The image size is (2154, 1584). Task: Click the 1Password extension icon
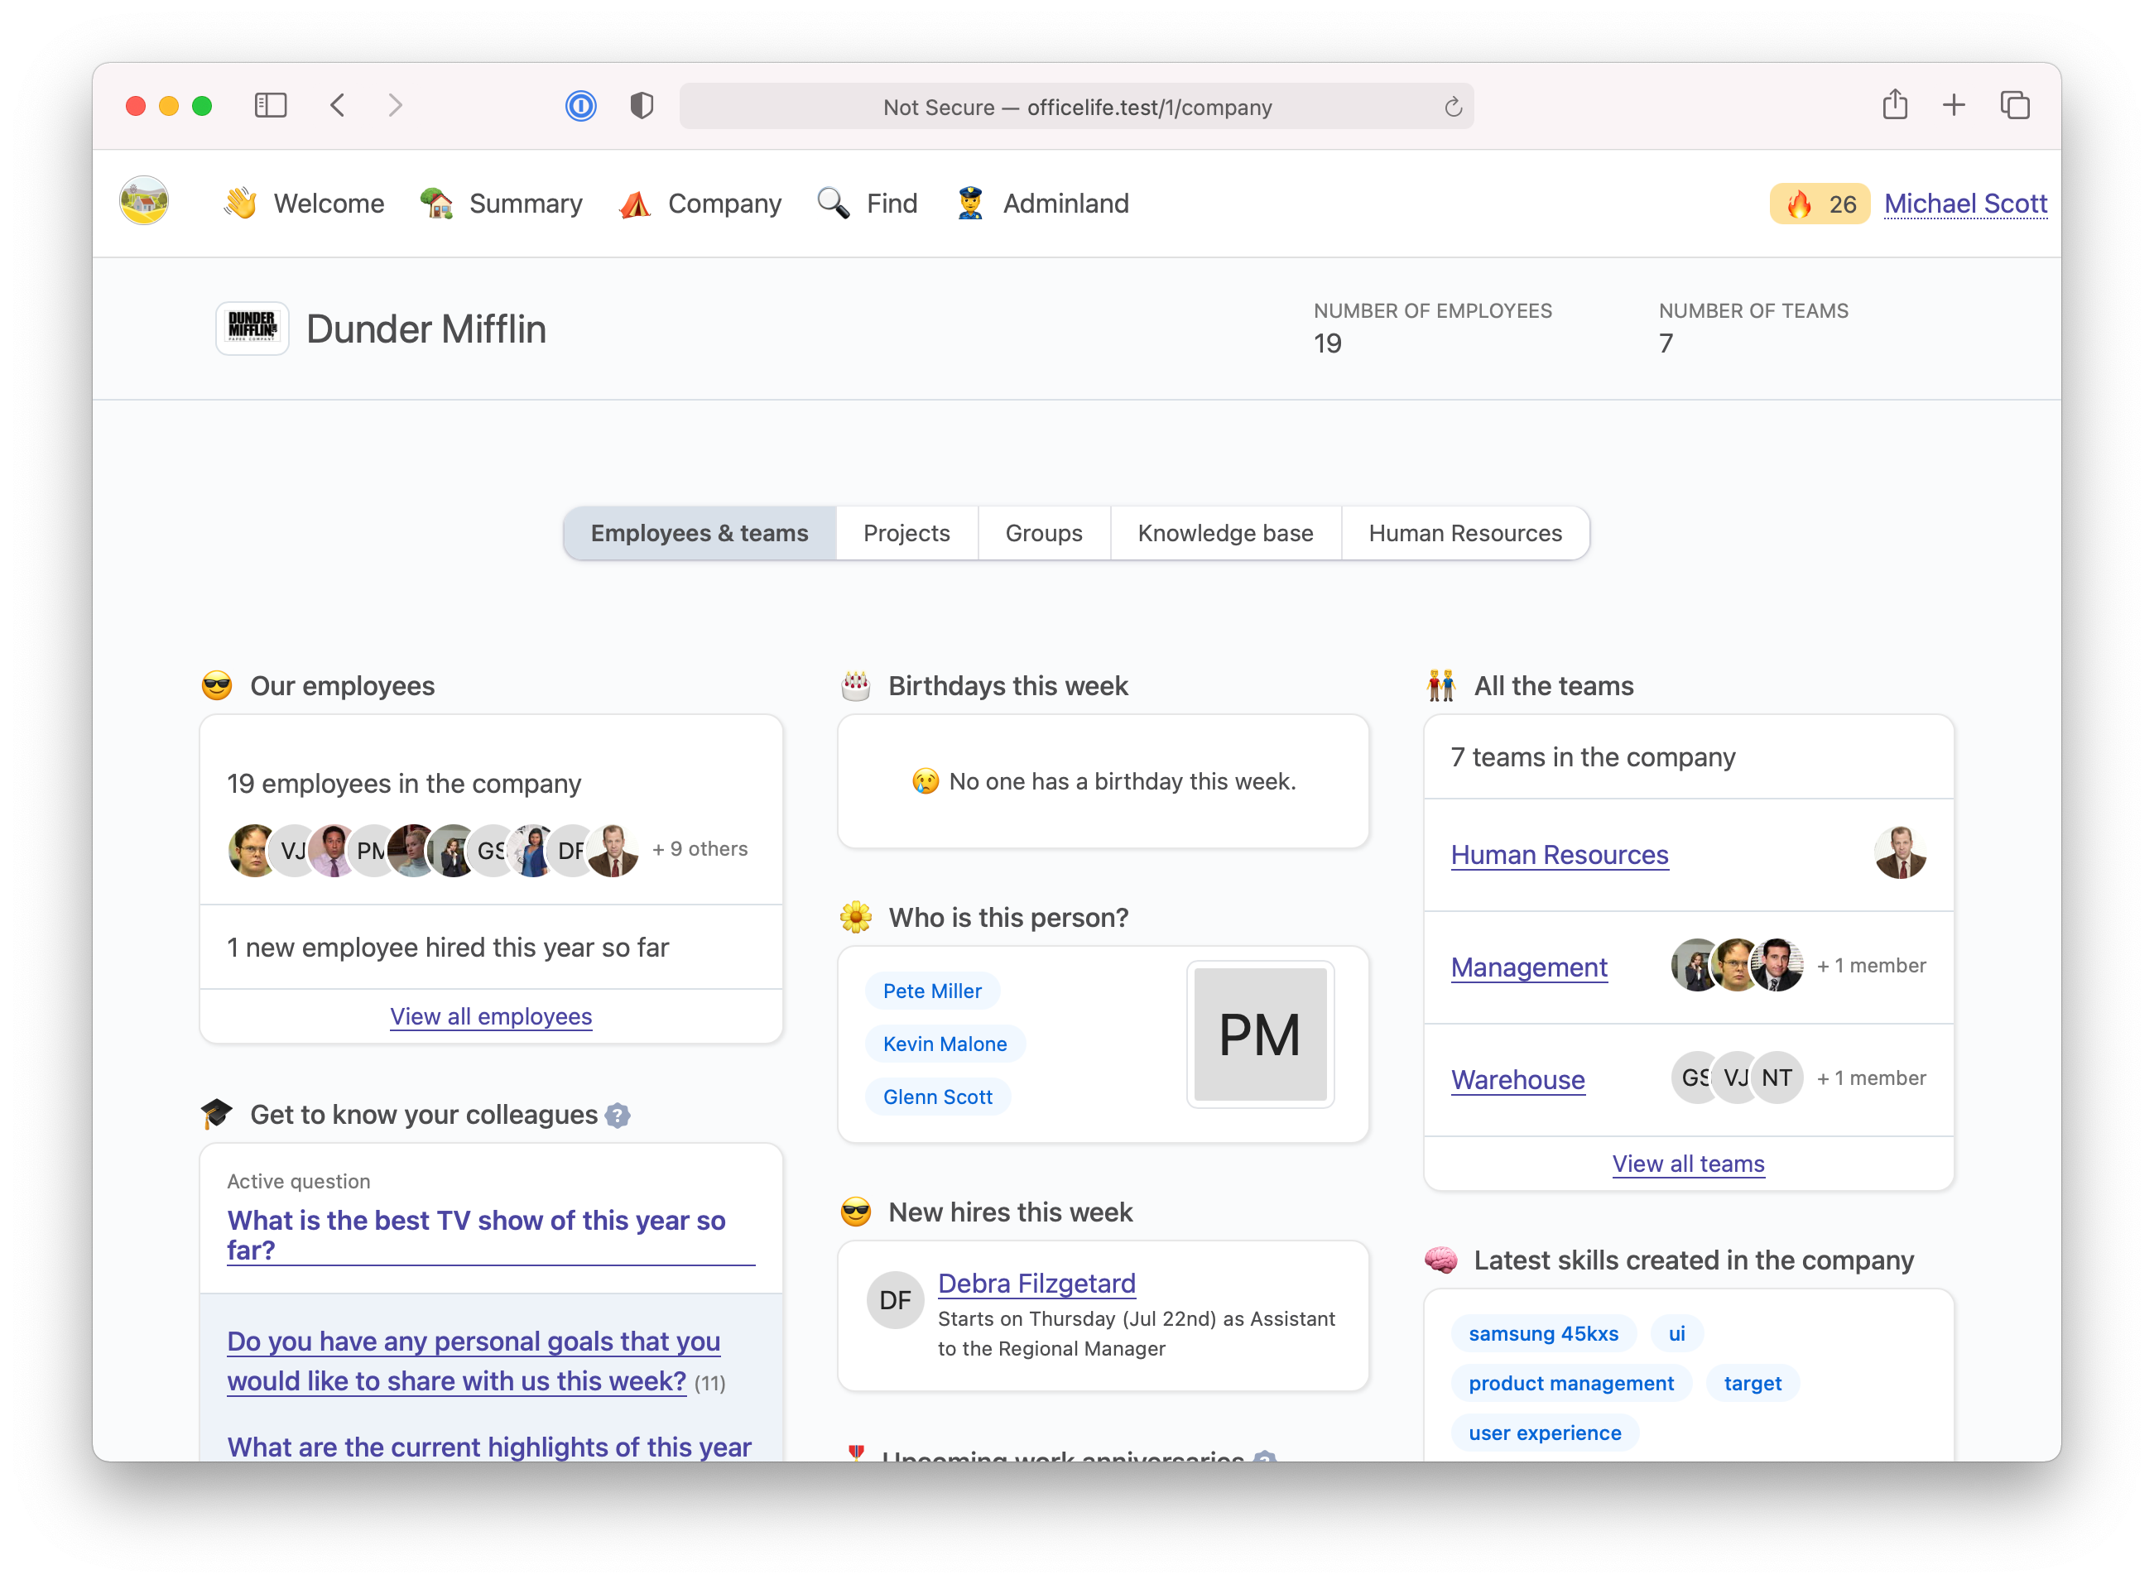point(580,105)
